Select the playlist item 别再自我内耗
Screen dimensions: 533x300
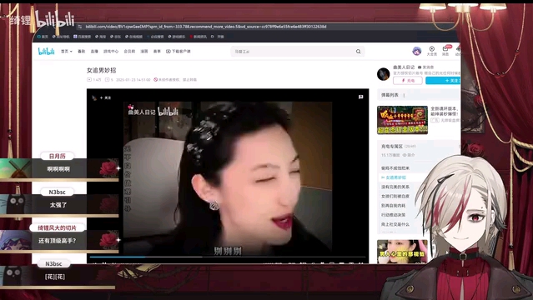coord(394,206)
